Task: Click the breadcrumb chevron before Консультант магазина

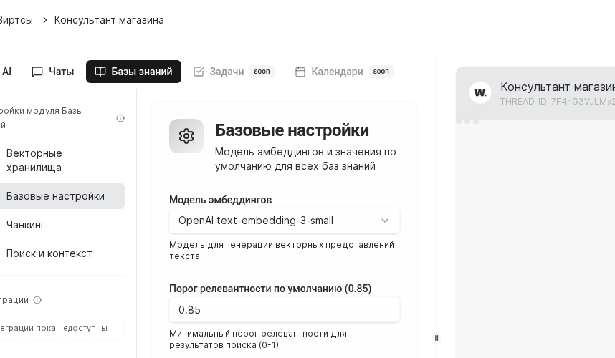Action: pyautogui.click(x=44, y=20)
